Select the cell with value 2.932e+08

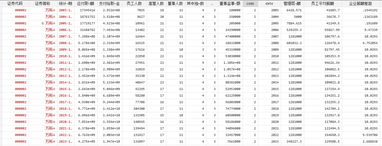click(109, 10)
